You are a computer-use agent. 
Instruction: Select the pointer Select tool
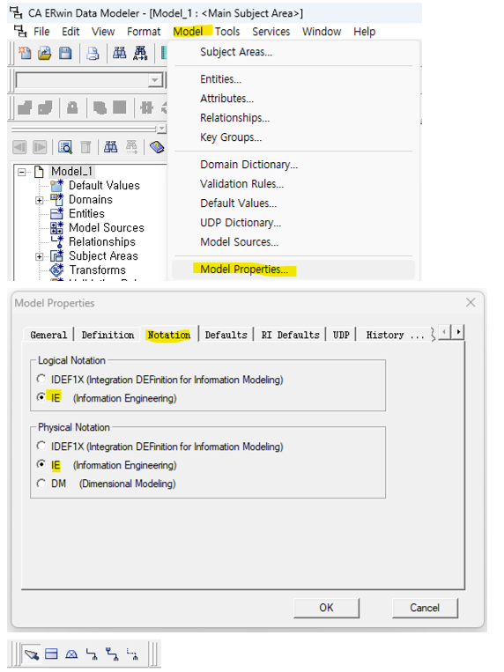(x=32, y=654)
